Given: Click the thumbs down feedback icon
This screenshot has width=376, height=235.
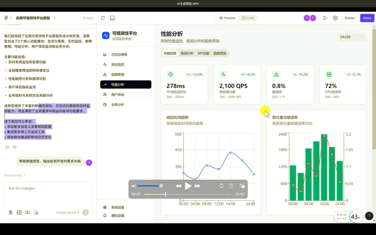Looking at the screenshot, I should point(15,147).
